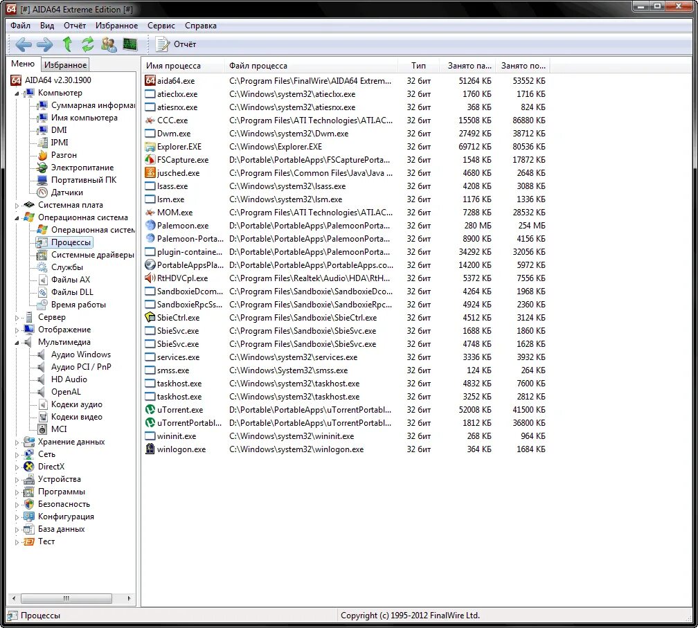Expand the Отображение tree node
This screenshot has width=698, height=628.
coord(17,330)
